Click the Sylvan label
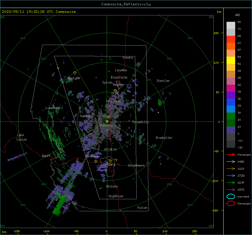This screenshot has height=235, width=252. pos(107,82)
